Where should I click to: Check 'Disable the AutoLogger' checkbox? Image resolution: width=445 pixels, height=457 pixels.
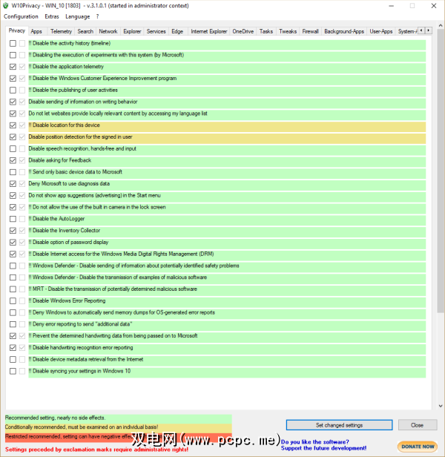pos(13,219)
